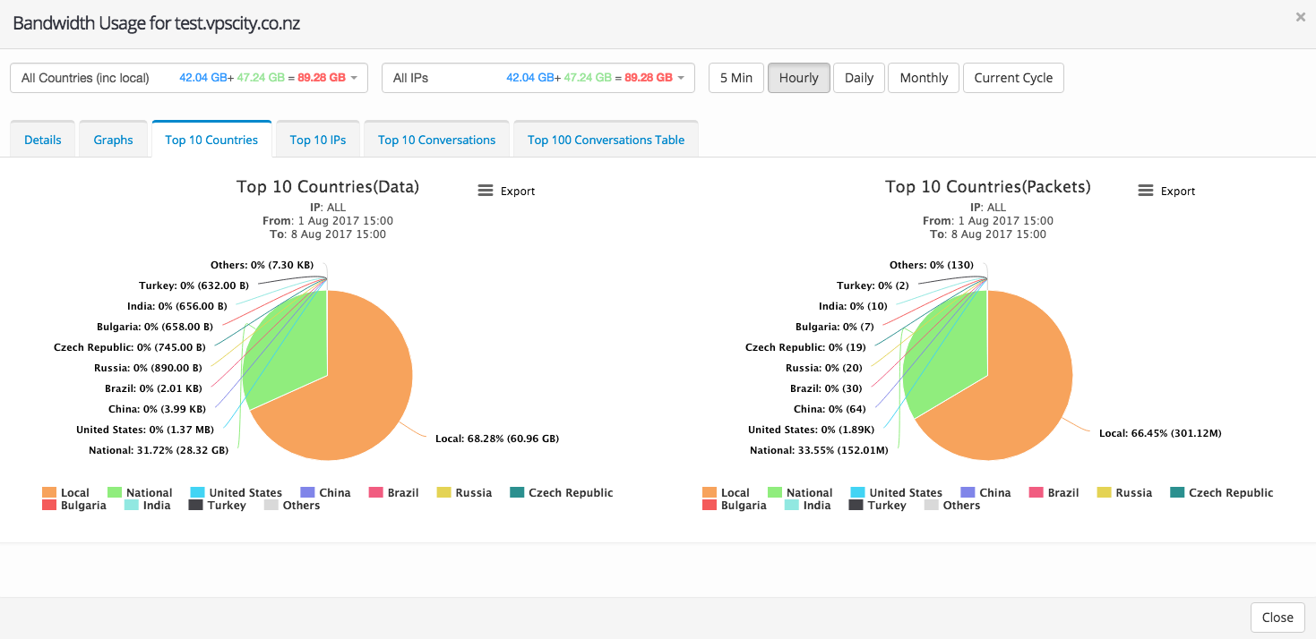Open Top 10 Conversations tab
This screenshot has height=639, width=1316.
436,140
